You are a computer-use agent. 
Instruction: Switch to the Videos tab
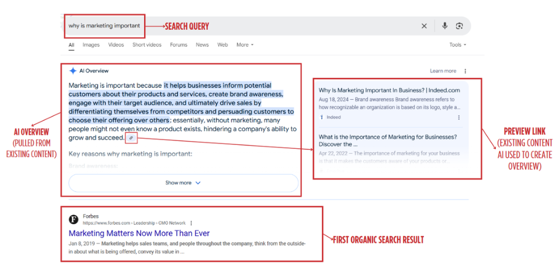[116, 45]
